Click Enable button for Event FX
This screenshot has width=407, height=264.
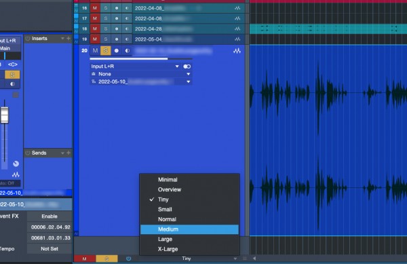click(50, 216)
